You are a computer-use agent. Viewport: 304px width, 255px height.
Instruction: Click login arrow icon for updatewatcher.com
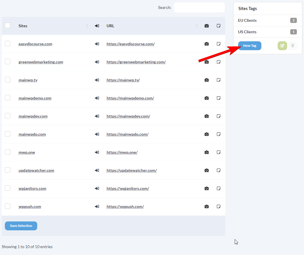point(97,170)
